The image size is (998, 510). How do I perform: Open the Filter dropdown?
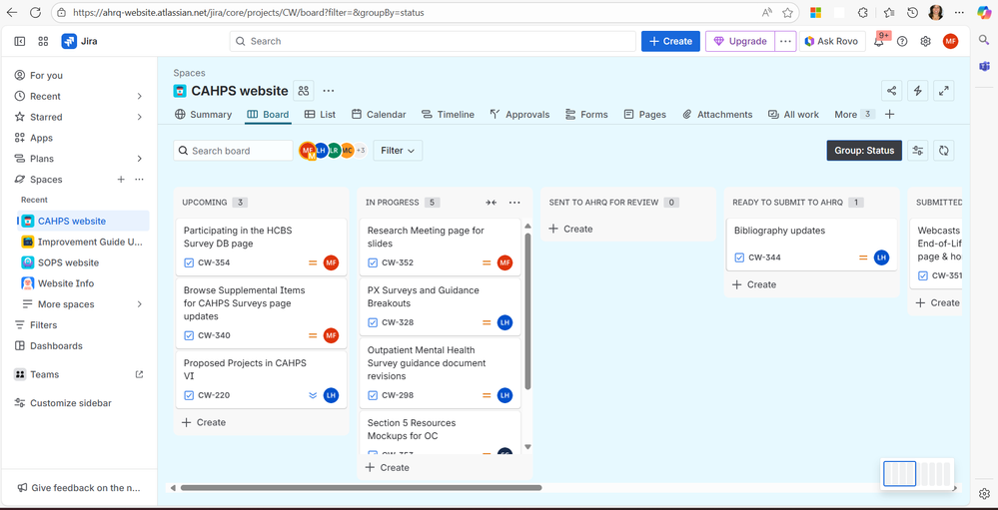(398, 151)
